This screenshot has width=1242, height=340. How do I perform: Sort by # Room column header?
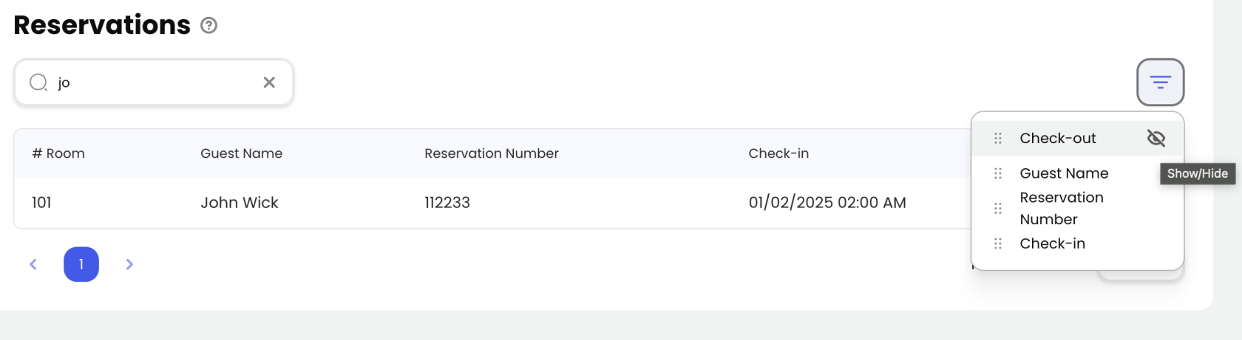point(58,153)
